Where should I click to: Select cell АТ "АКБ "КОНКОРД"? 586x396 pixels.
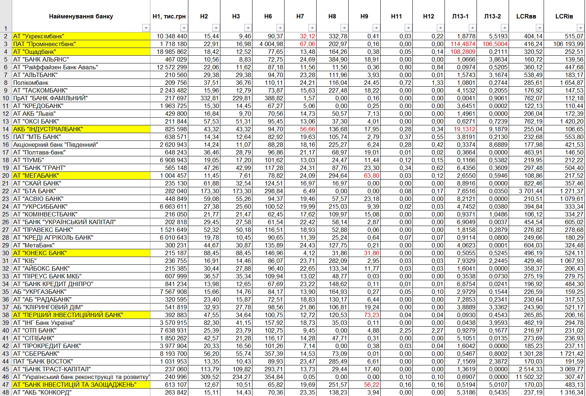coord(81,392)
